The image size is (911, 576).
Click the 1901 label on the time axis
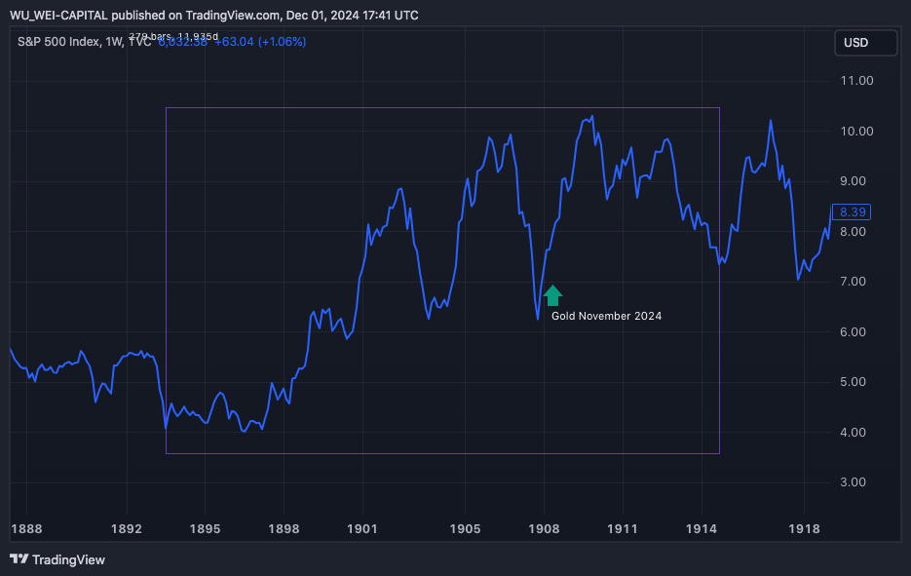(361, 529)
